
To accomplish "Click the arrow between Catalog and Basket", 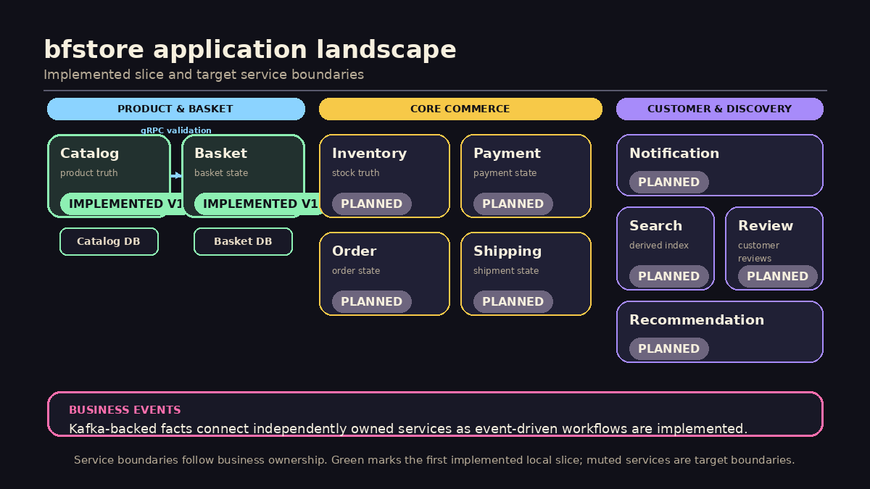I will pyautogui.click(x=176, y=175).
